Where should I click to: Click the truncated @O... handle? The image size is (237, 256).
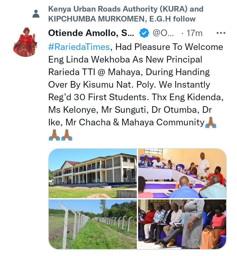(163, 33)
